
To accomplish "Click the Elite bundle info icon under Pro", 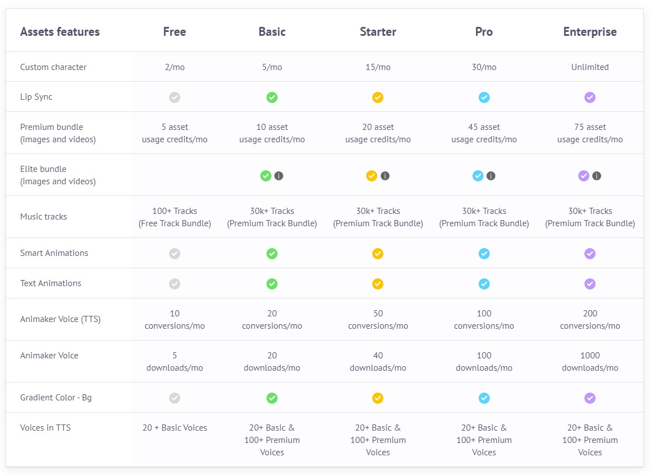I will [x=491, y=176].
